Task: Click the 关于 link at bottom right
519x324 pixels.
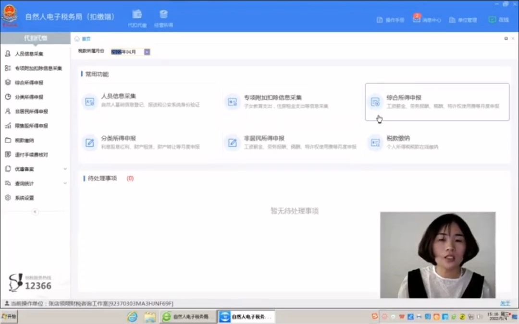Action: [x=505, y=303]
